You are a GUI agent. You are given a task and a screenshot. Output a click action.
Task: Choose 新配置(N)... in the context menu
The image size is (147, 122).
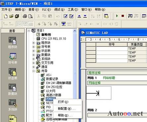[68, 109]
